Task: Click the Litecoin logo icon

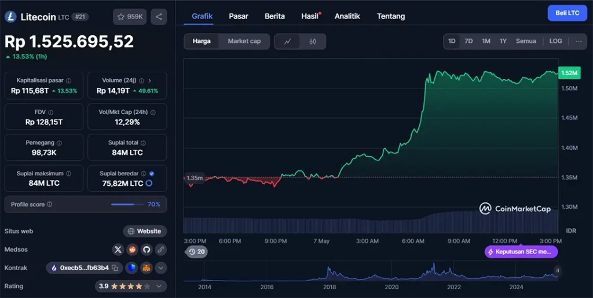Action: (10, 17)
